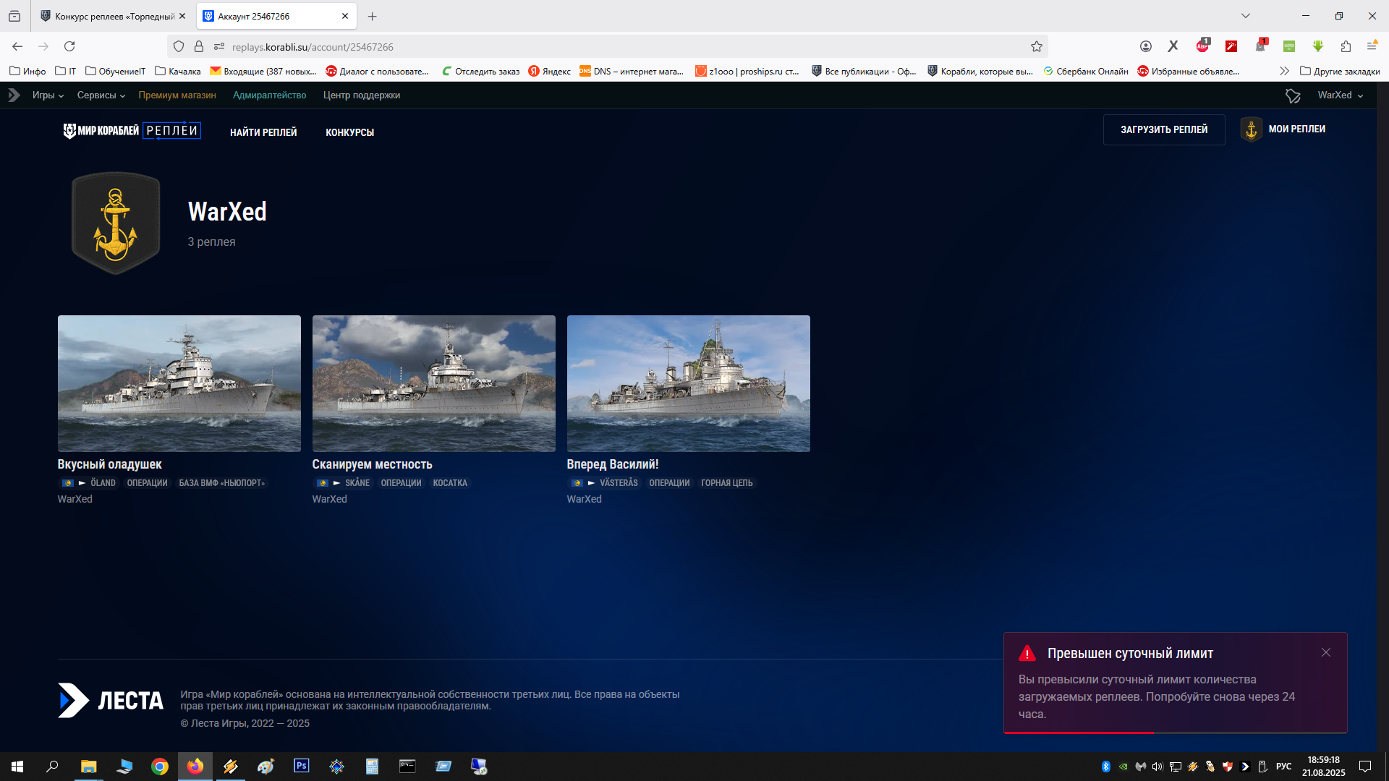Click the РУС keyboard language indicator
The width and height of the screenshot is (1389, 781).
point(1283,767)
